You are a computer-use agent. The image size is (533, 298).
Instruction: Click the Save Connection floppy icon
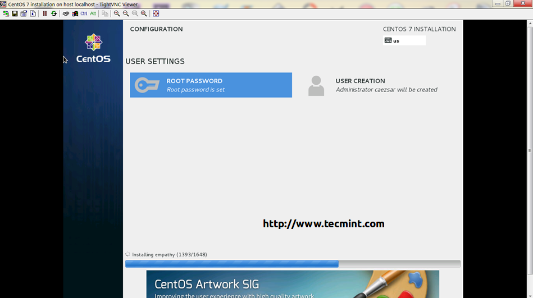pos(15,13)
